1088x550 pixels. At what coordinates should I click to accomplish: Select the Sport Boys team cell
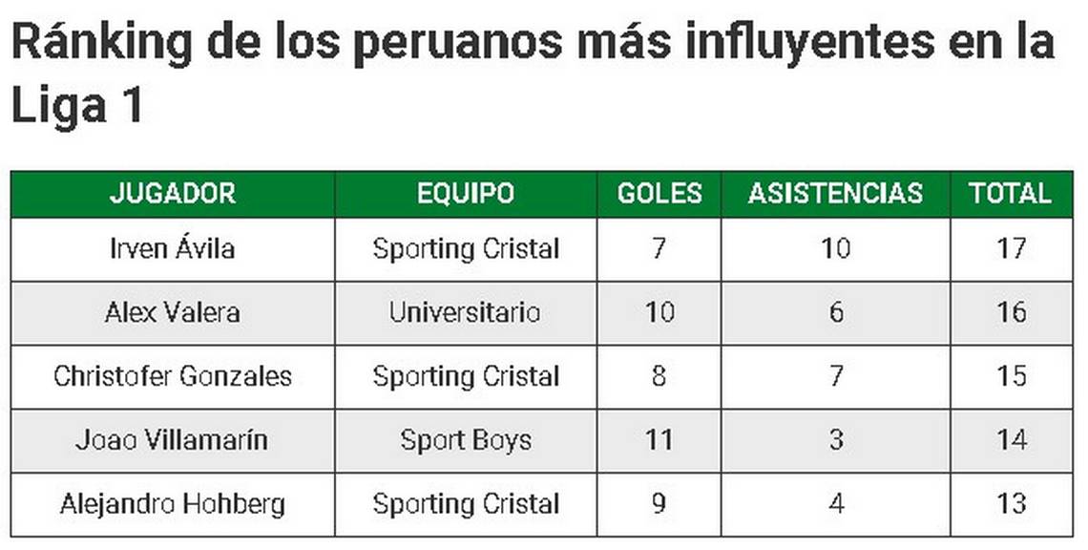466,440
